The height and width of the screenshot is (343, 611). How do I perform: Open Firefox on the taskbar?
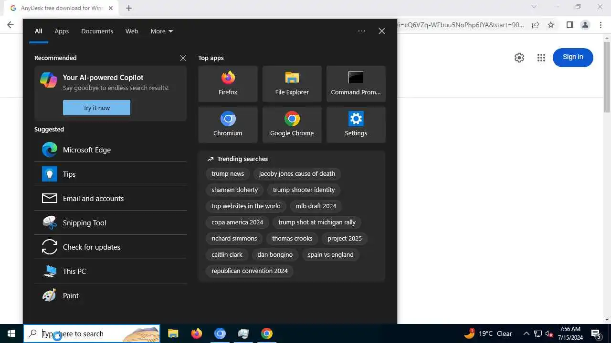(196, 333)
